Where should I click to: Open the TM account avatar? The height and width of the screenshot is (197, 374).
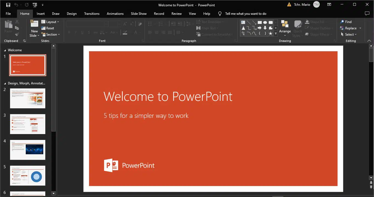pyautogui.click(x=316, y=5)
